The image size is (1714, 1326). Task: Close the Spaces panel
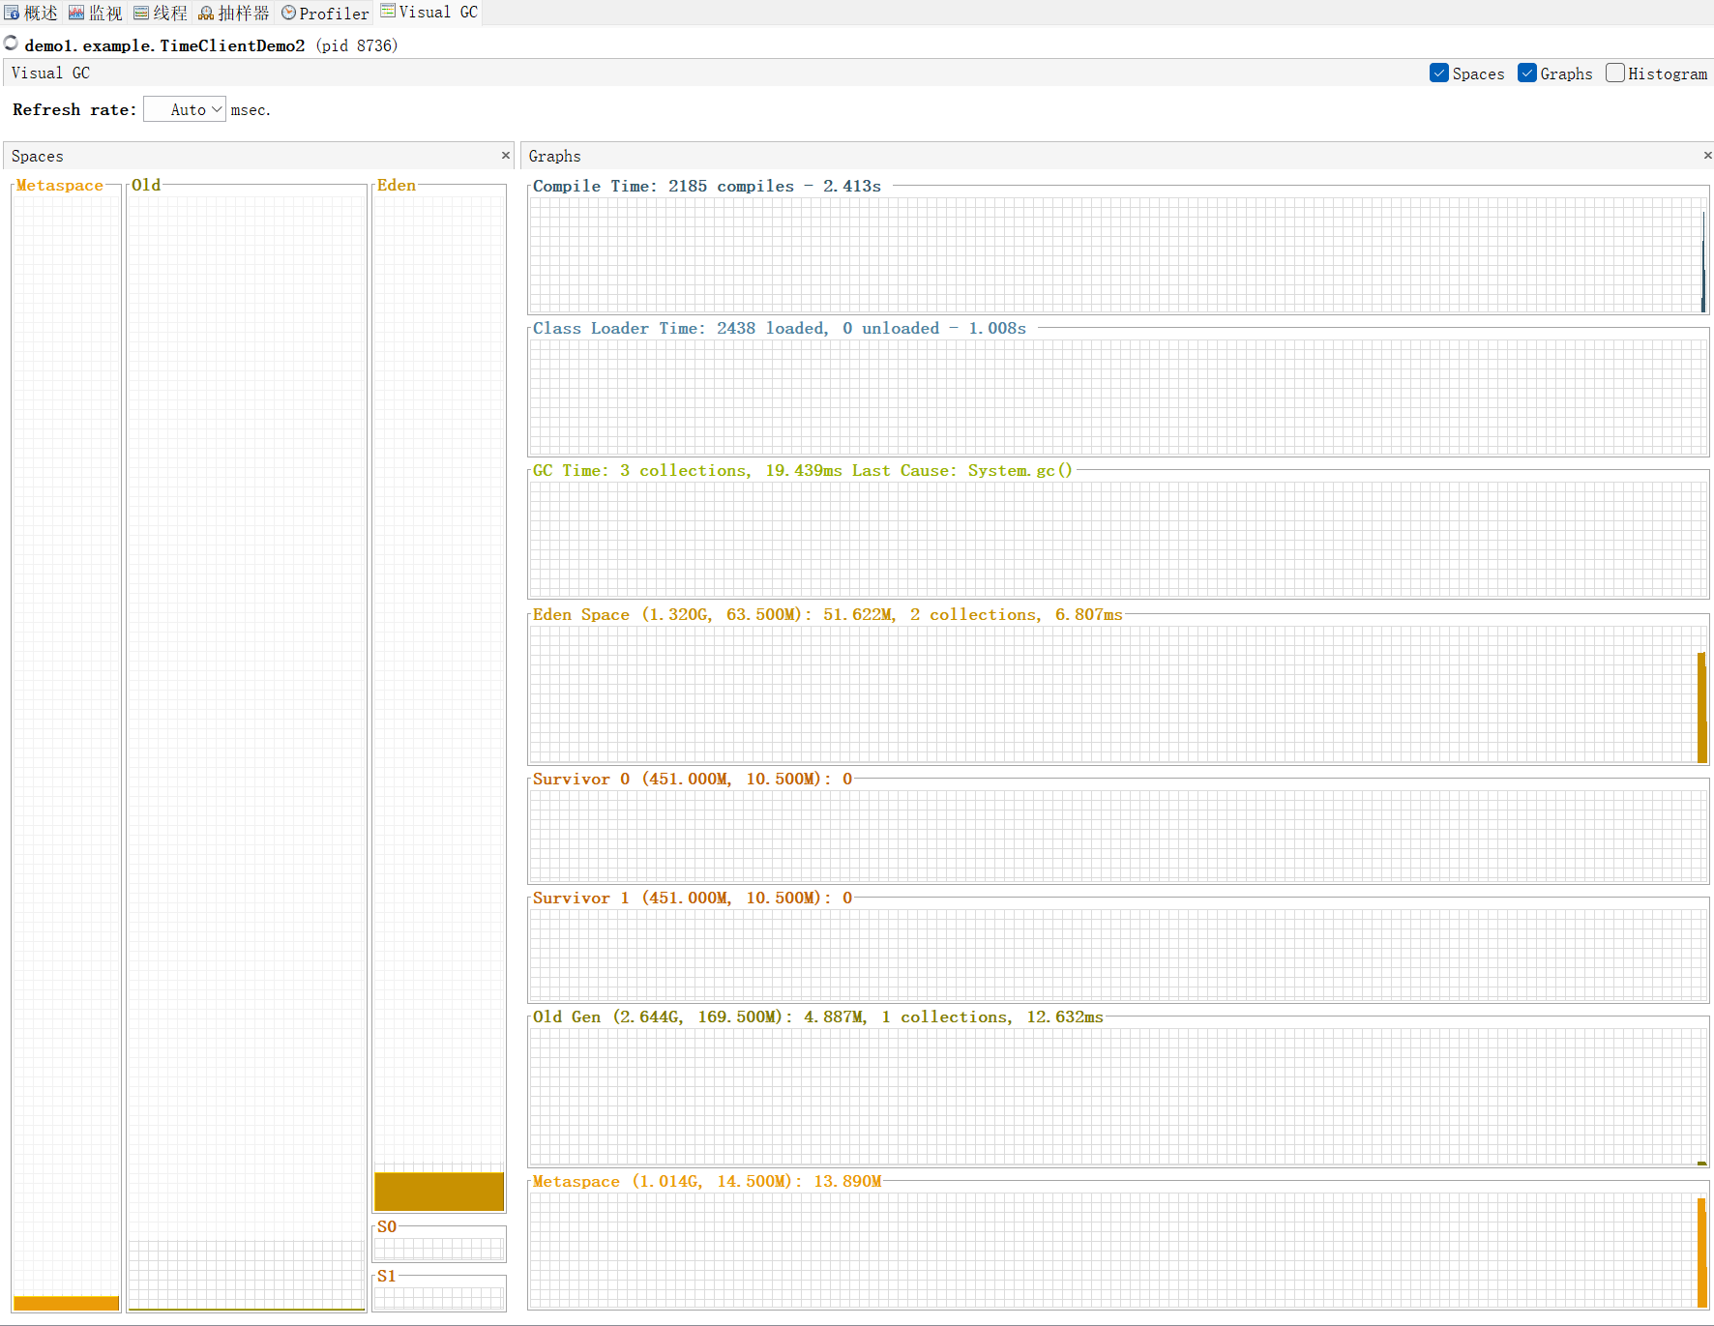click(505, 155)
